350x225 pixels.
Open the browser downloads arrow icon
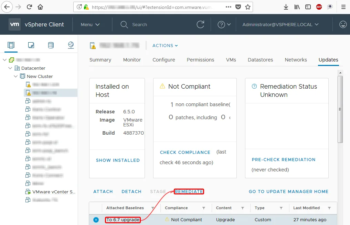coord(286,7)
